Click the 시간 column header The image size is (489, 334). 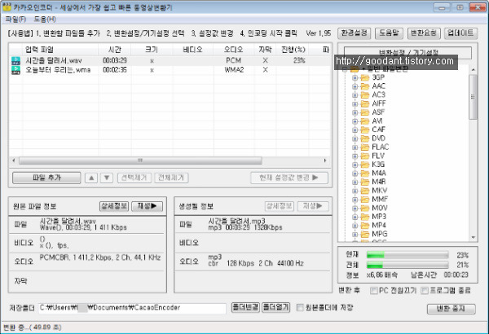point(114,50)
